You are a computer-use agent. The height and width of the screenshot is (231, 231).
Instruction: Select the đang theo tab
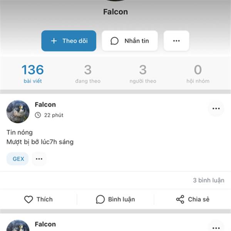[88, 74]
